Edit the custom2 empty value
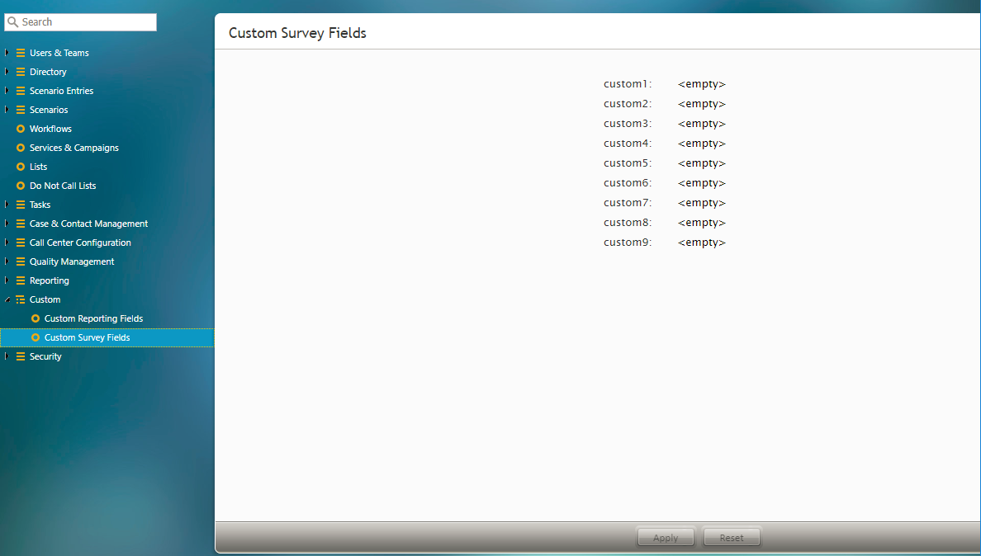Viewport: 981px width, 556px height. click(x=702, y=104)
